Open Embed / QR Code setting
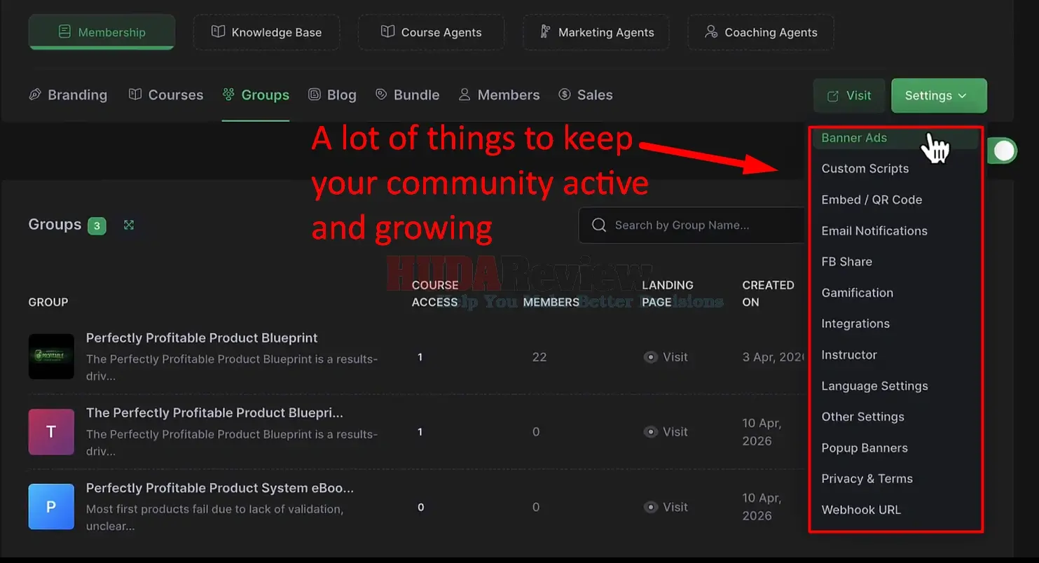This screenshot has width=1039, height=563. (872, 200)
